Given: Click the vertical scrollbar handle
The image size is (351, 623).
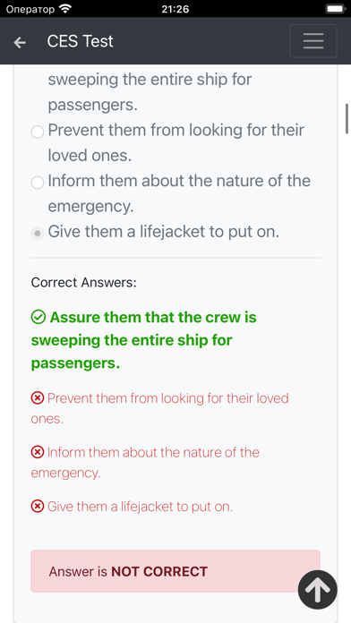Looking at the screenshot, I should (x=347, y=118).
